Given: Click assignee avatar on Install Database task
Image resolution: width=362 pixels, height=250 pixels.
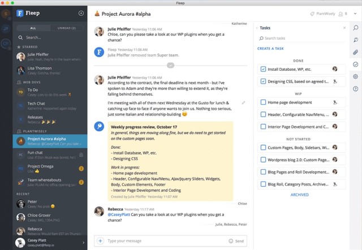Looking at the screenshot, I should 335,69.
